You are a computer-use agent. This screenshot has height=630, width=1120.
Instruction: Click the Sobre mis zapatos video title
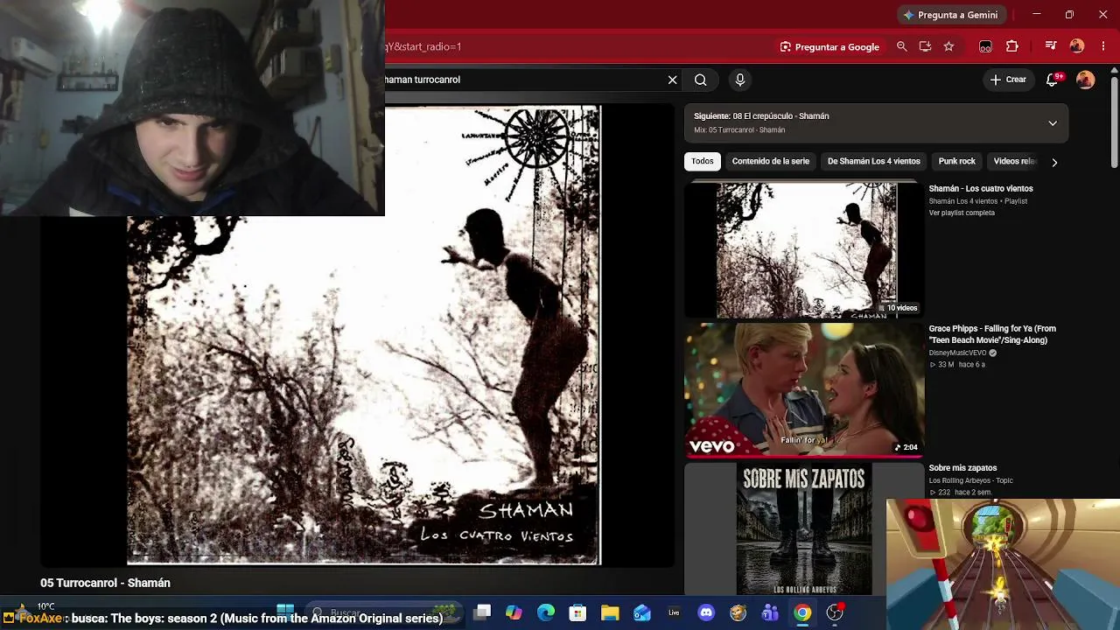click(962, 468)
